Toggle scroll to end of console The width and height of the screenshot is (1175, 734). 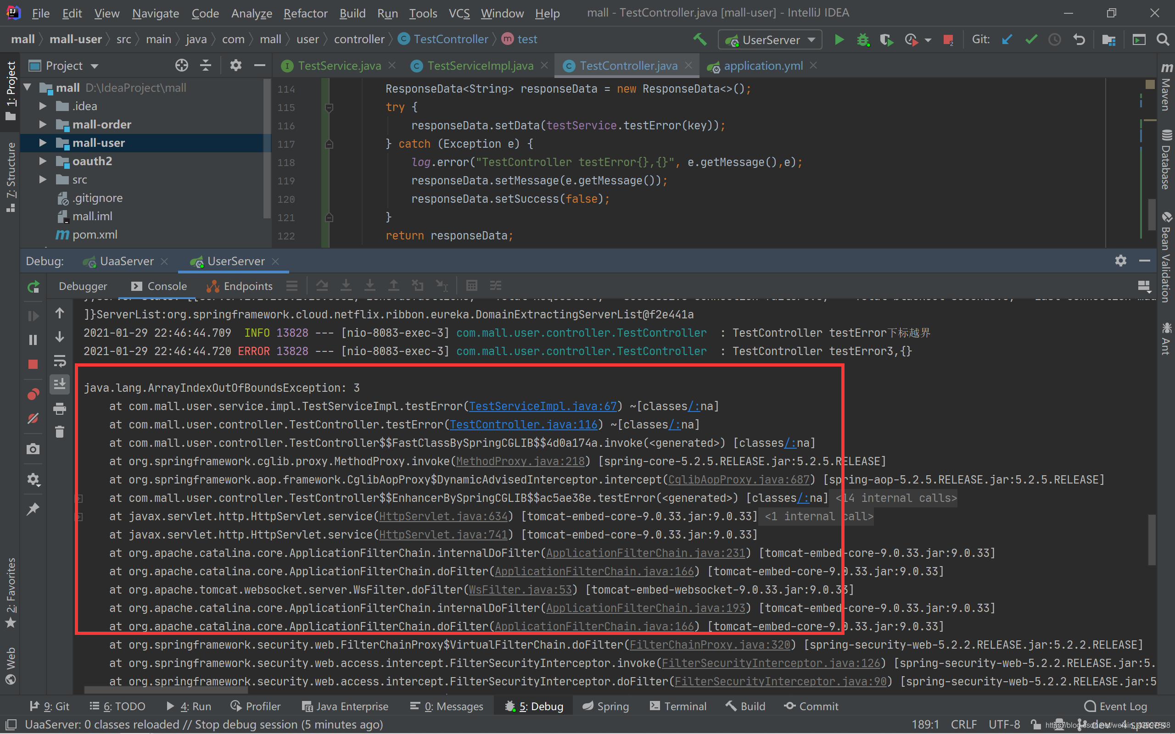coord(60,385)
